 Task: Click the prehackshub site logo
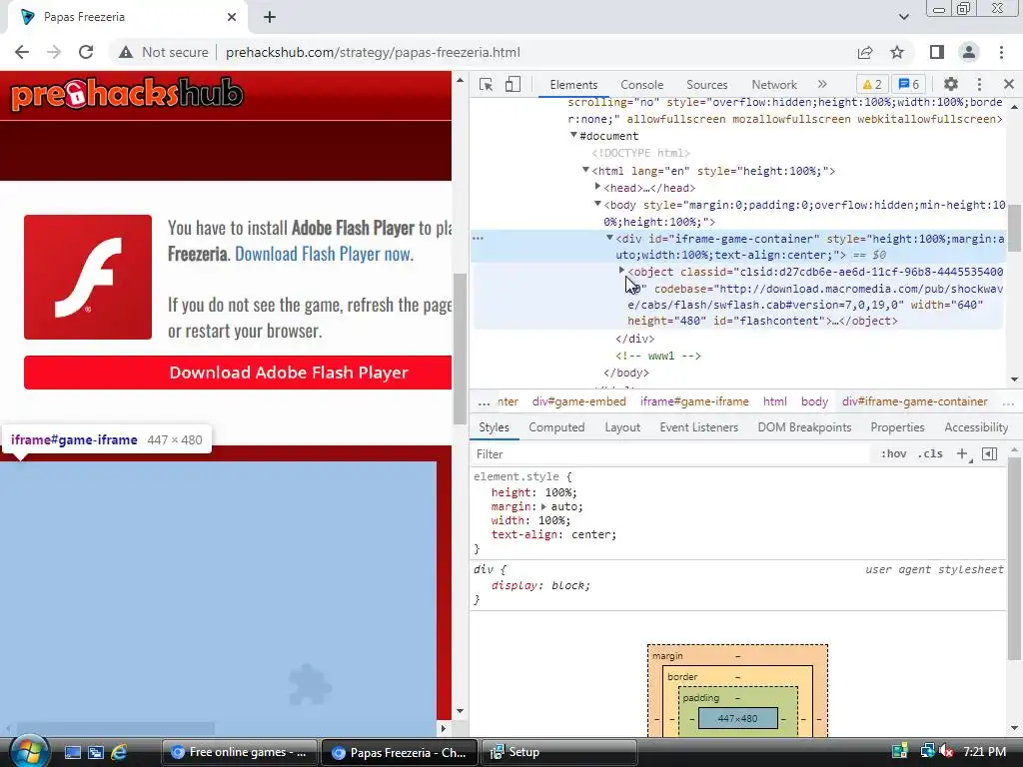tap(127, 95)
